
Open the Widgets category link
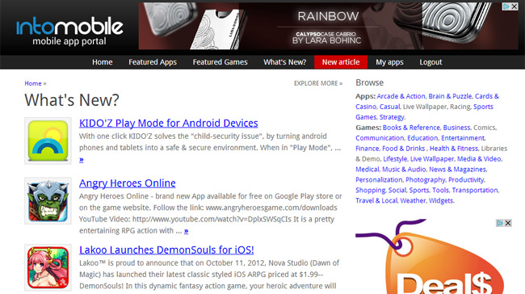441,200
